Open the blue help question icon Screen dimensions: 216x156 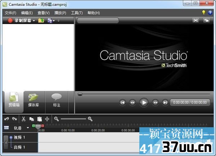pyautogui.click(x=210, y=13)
